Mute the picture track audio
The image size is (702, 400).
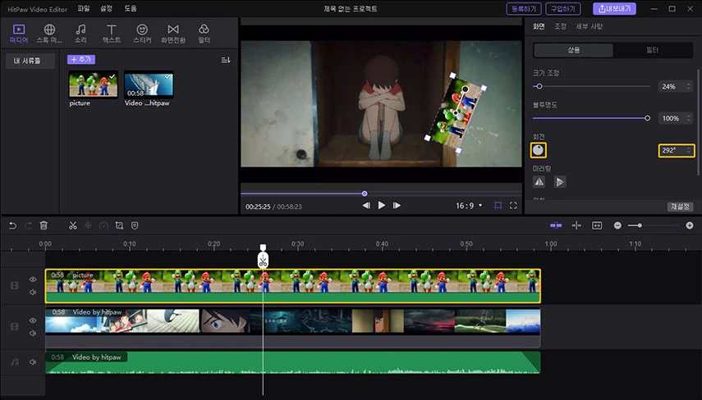tap(33, 293)
